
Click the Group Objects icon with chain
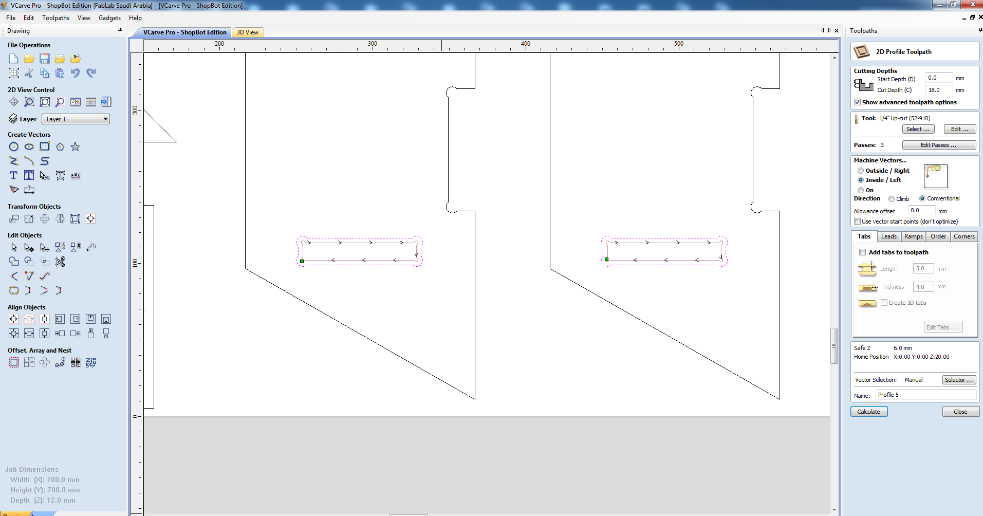click(60, 247)
